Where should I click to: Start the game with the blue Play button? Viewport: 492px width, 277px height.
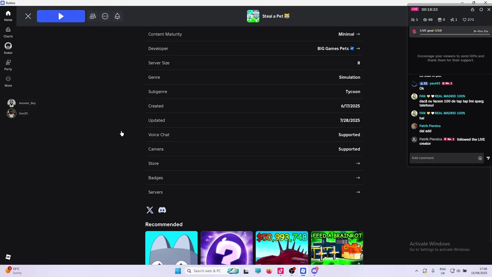61,16
